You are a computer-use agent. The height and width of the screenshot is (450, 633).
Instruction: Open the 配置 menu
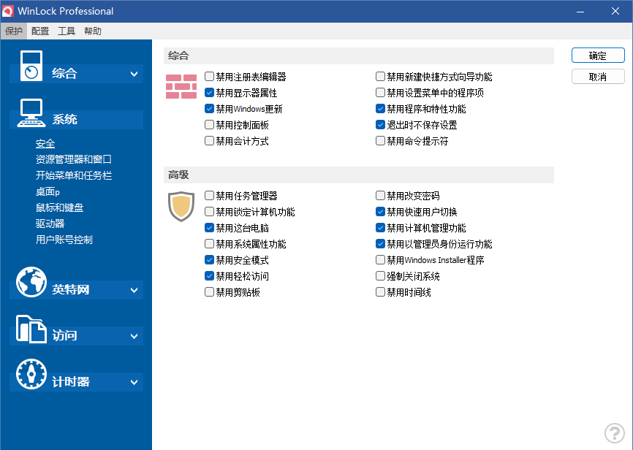point(40,31)
